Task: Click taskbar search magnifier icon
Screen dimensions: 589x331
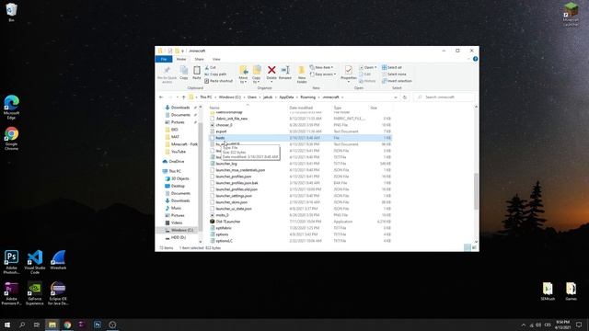Action: (22, 325)
